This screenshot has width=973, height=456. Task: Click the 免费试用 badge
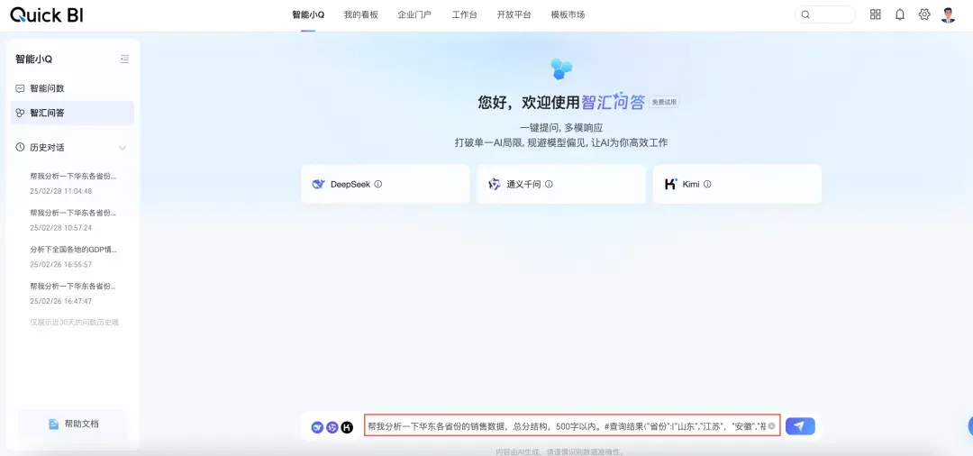click(x=664, y=102)
